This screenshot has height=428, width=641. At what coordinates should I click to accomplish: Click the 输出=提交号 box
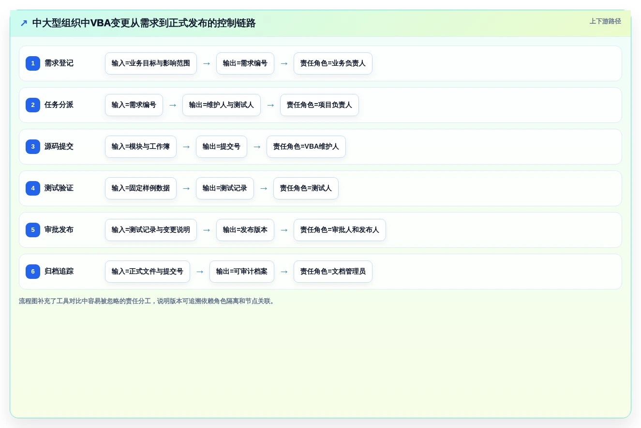(222, 147)
